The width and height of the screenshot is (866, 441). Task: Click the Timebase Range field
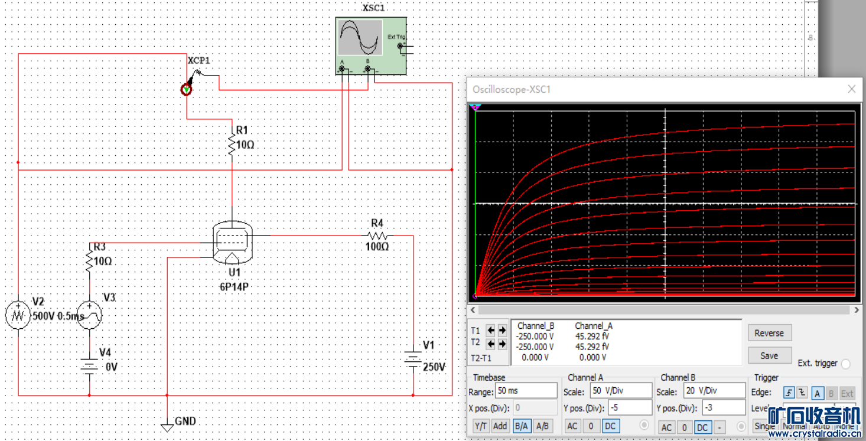(x=526, y=391)
